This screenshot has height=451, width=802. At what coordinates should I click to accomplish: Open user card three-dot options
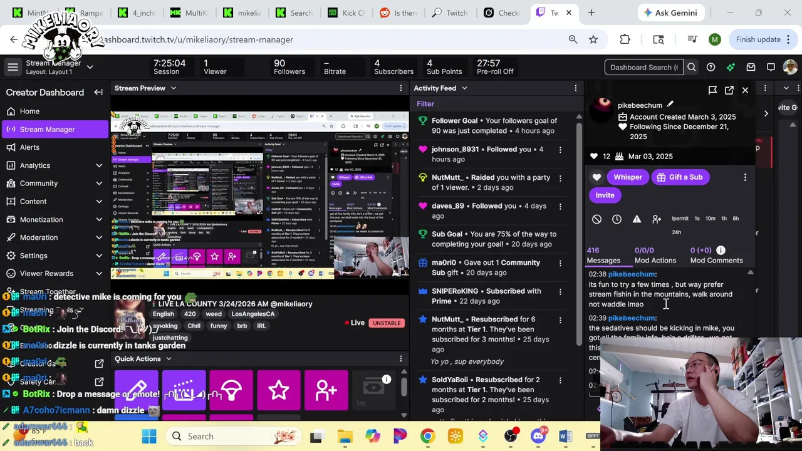click(x=745, y=177)
